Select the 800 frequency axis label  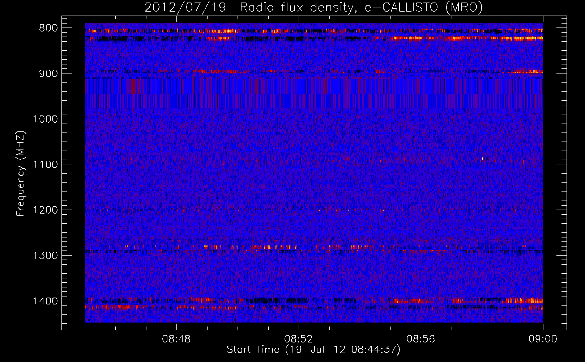[x=48, y=28]
